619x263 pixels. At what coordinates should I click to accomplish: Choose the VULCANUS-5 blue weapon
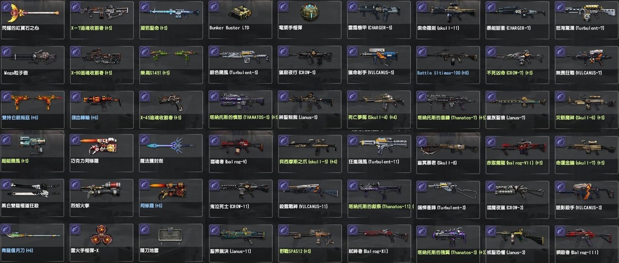point(379,65)
